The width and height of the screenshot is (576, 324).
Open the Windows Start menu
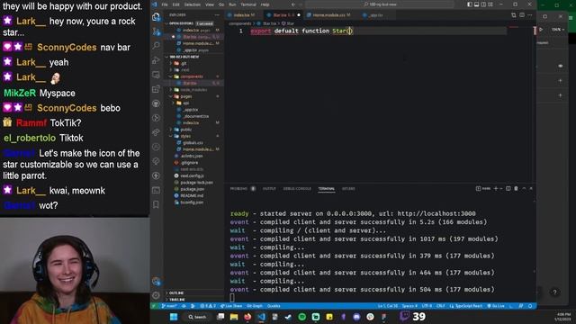(174, 317)
